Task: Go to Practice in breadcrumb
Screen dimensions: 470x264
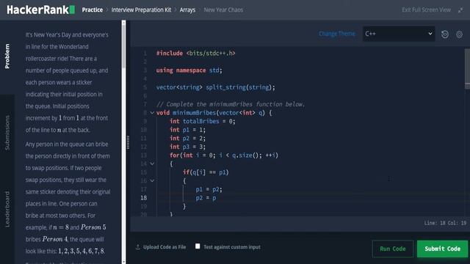Action: click(93, 10)
